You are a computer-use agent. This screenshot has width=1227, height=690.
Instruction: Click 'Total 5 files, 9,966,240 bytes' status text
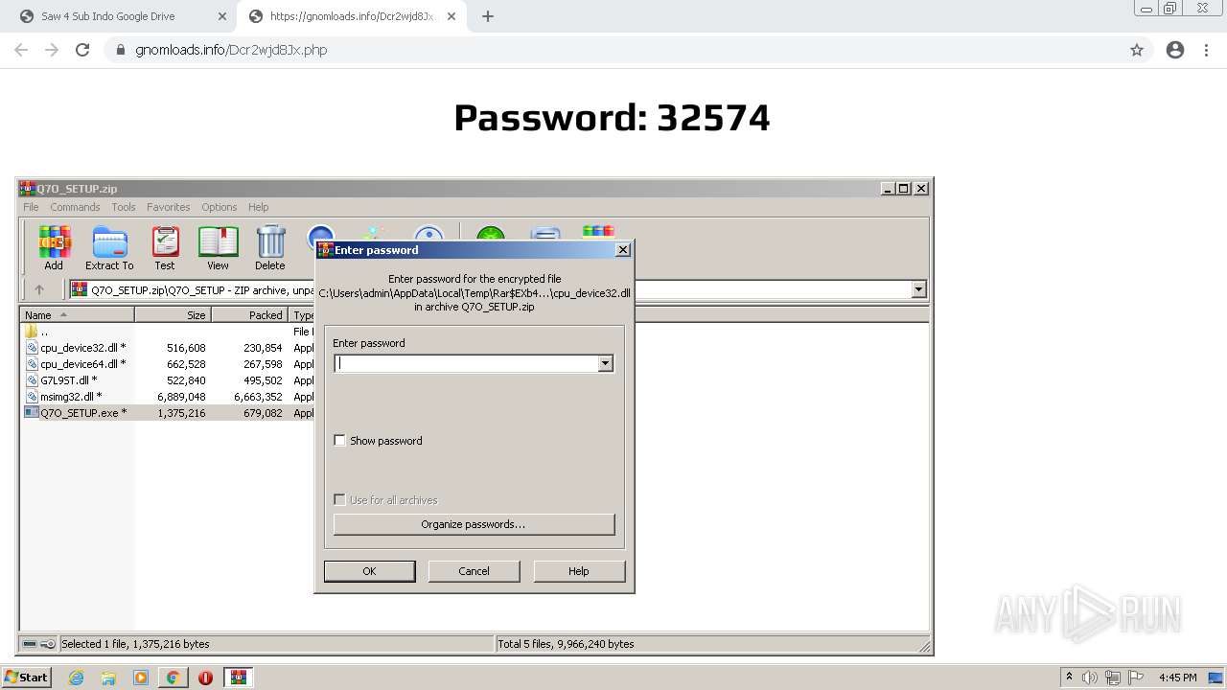(x=566, y=644)
